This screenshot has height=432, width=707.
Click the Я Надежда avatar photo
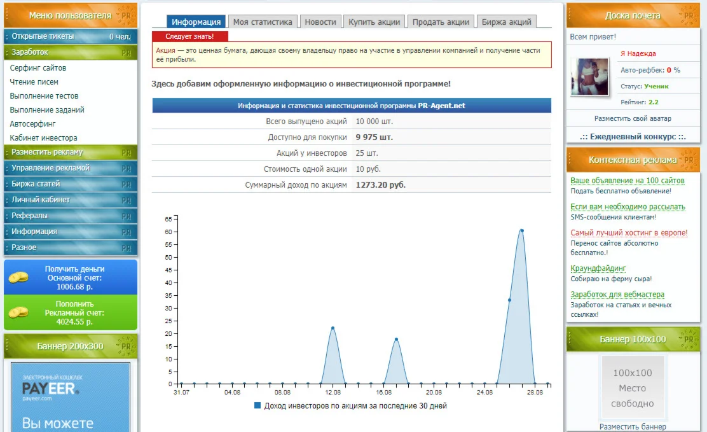[x=590, y=77]
